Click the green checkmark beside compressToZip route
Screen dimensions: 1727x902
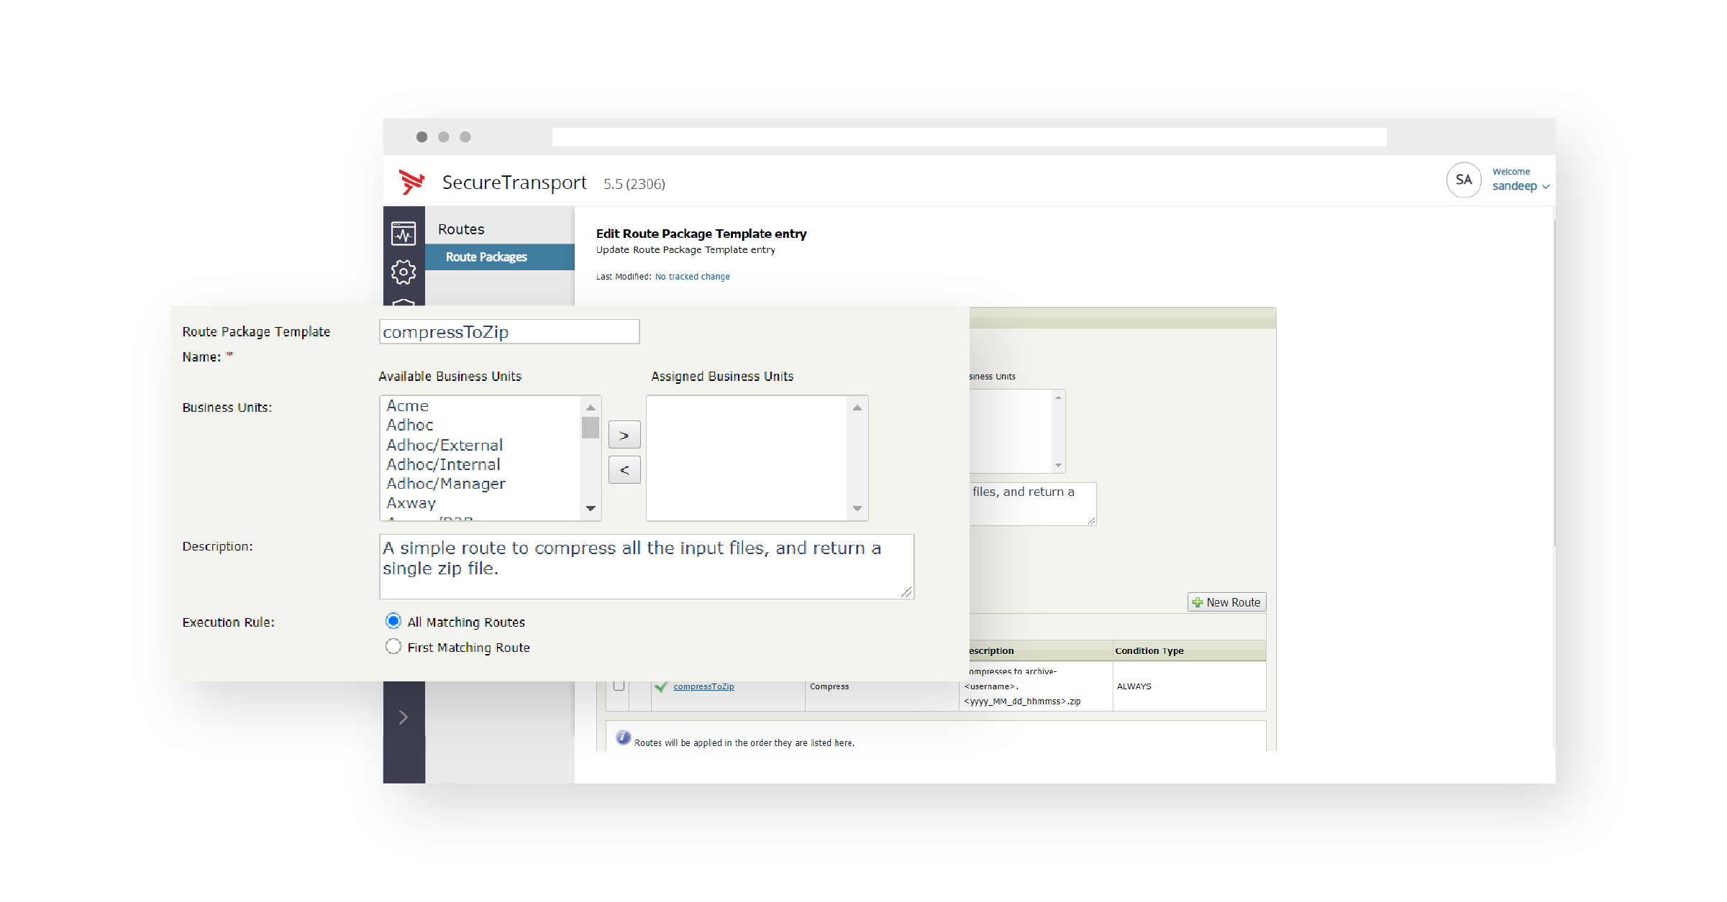662,686
